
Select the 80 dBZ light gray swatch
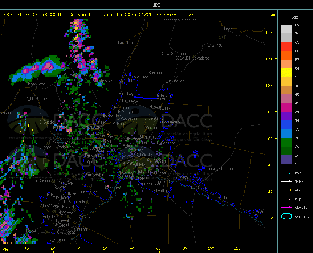pyautogui.click(x=287, y=29)
